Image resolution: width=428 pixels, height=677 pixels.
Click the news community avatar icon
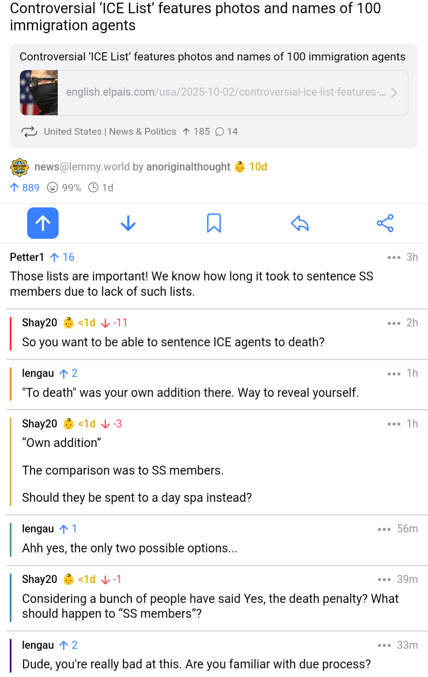click(x=20, y=167)
